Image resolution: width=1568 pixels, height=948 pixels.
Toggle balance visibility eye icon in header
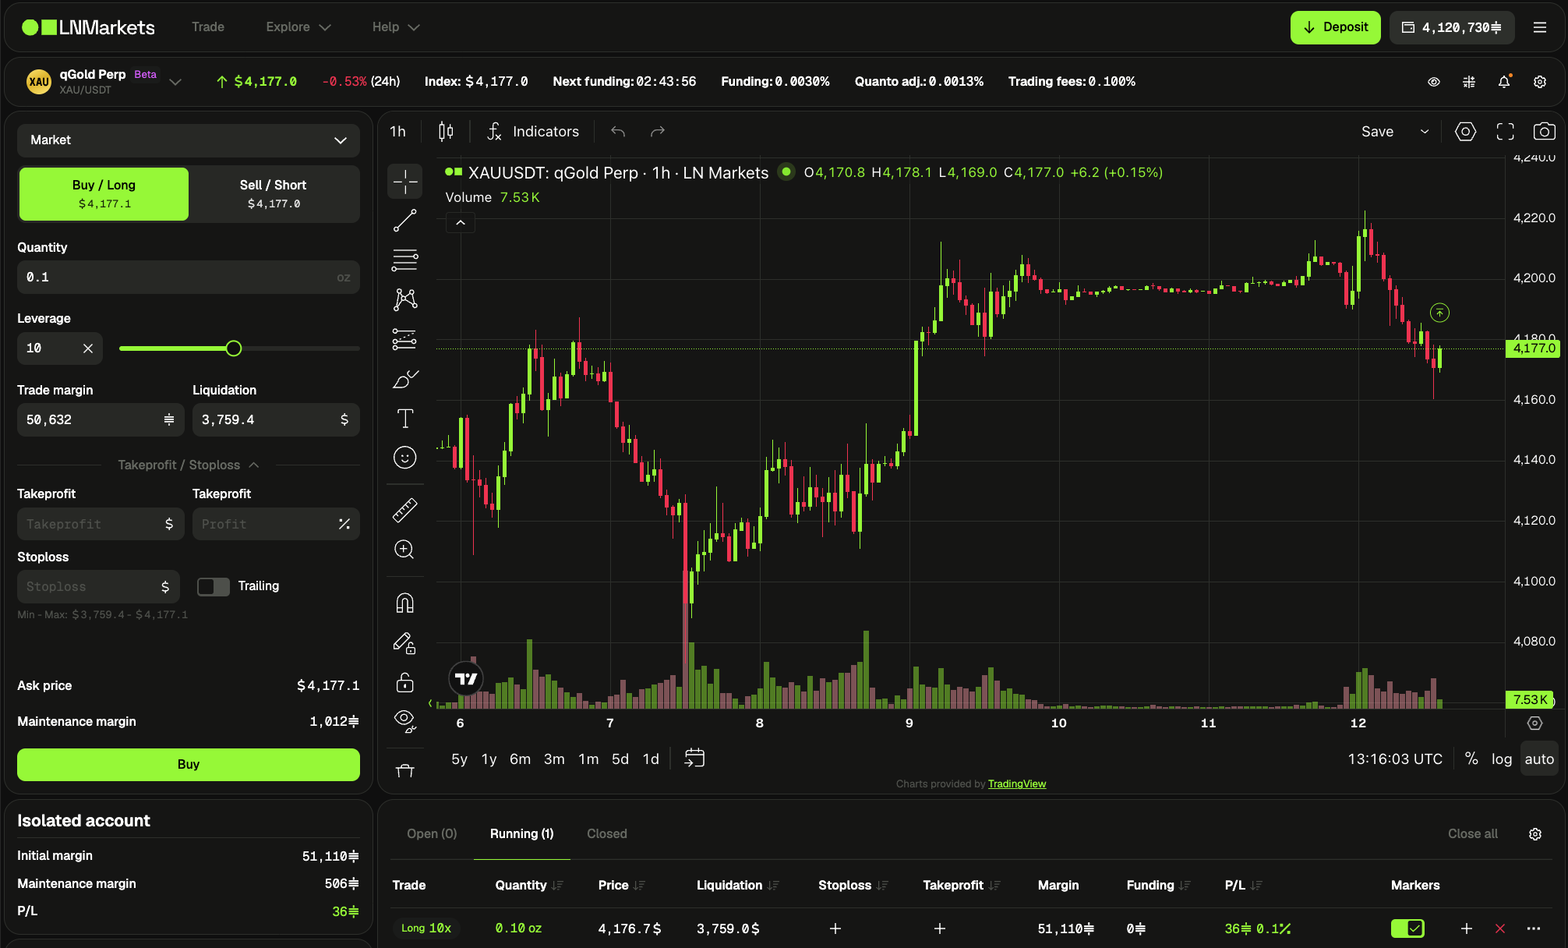[x=1433, y=82]
